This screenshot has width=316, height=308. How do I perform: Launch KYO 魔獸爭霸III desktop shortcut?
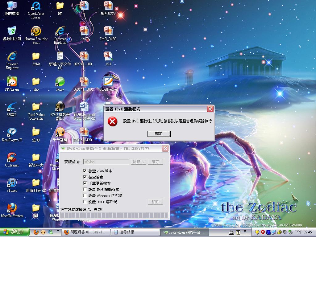(x=60, y=111)
